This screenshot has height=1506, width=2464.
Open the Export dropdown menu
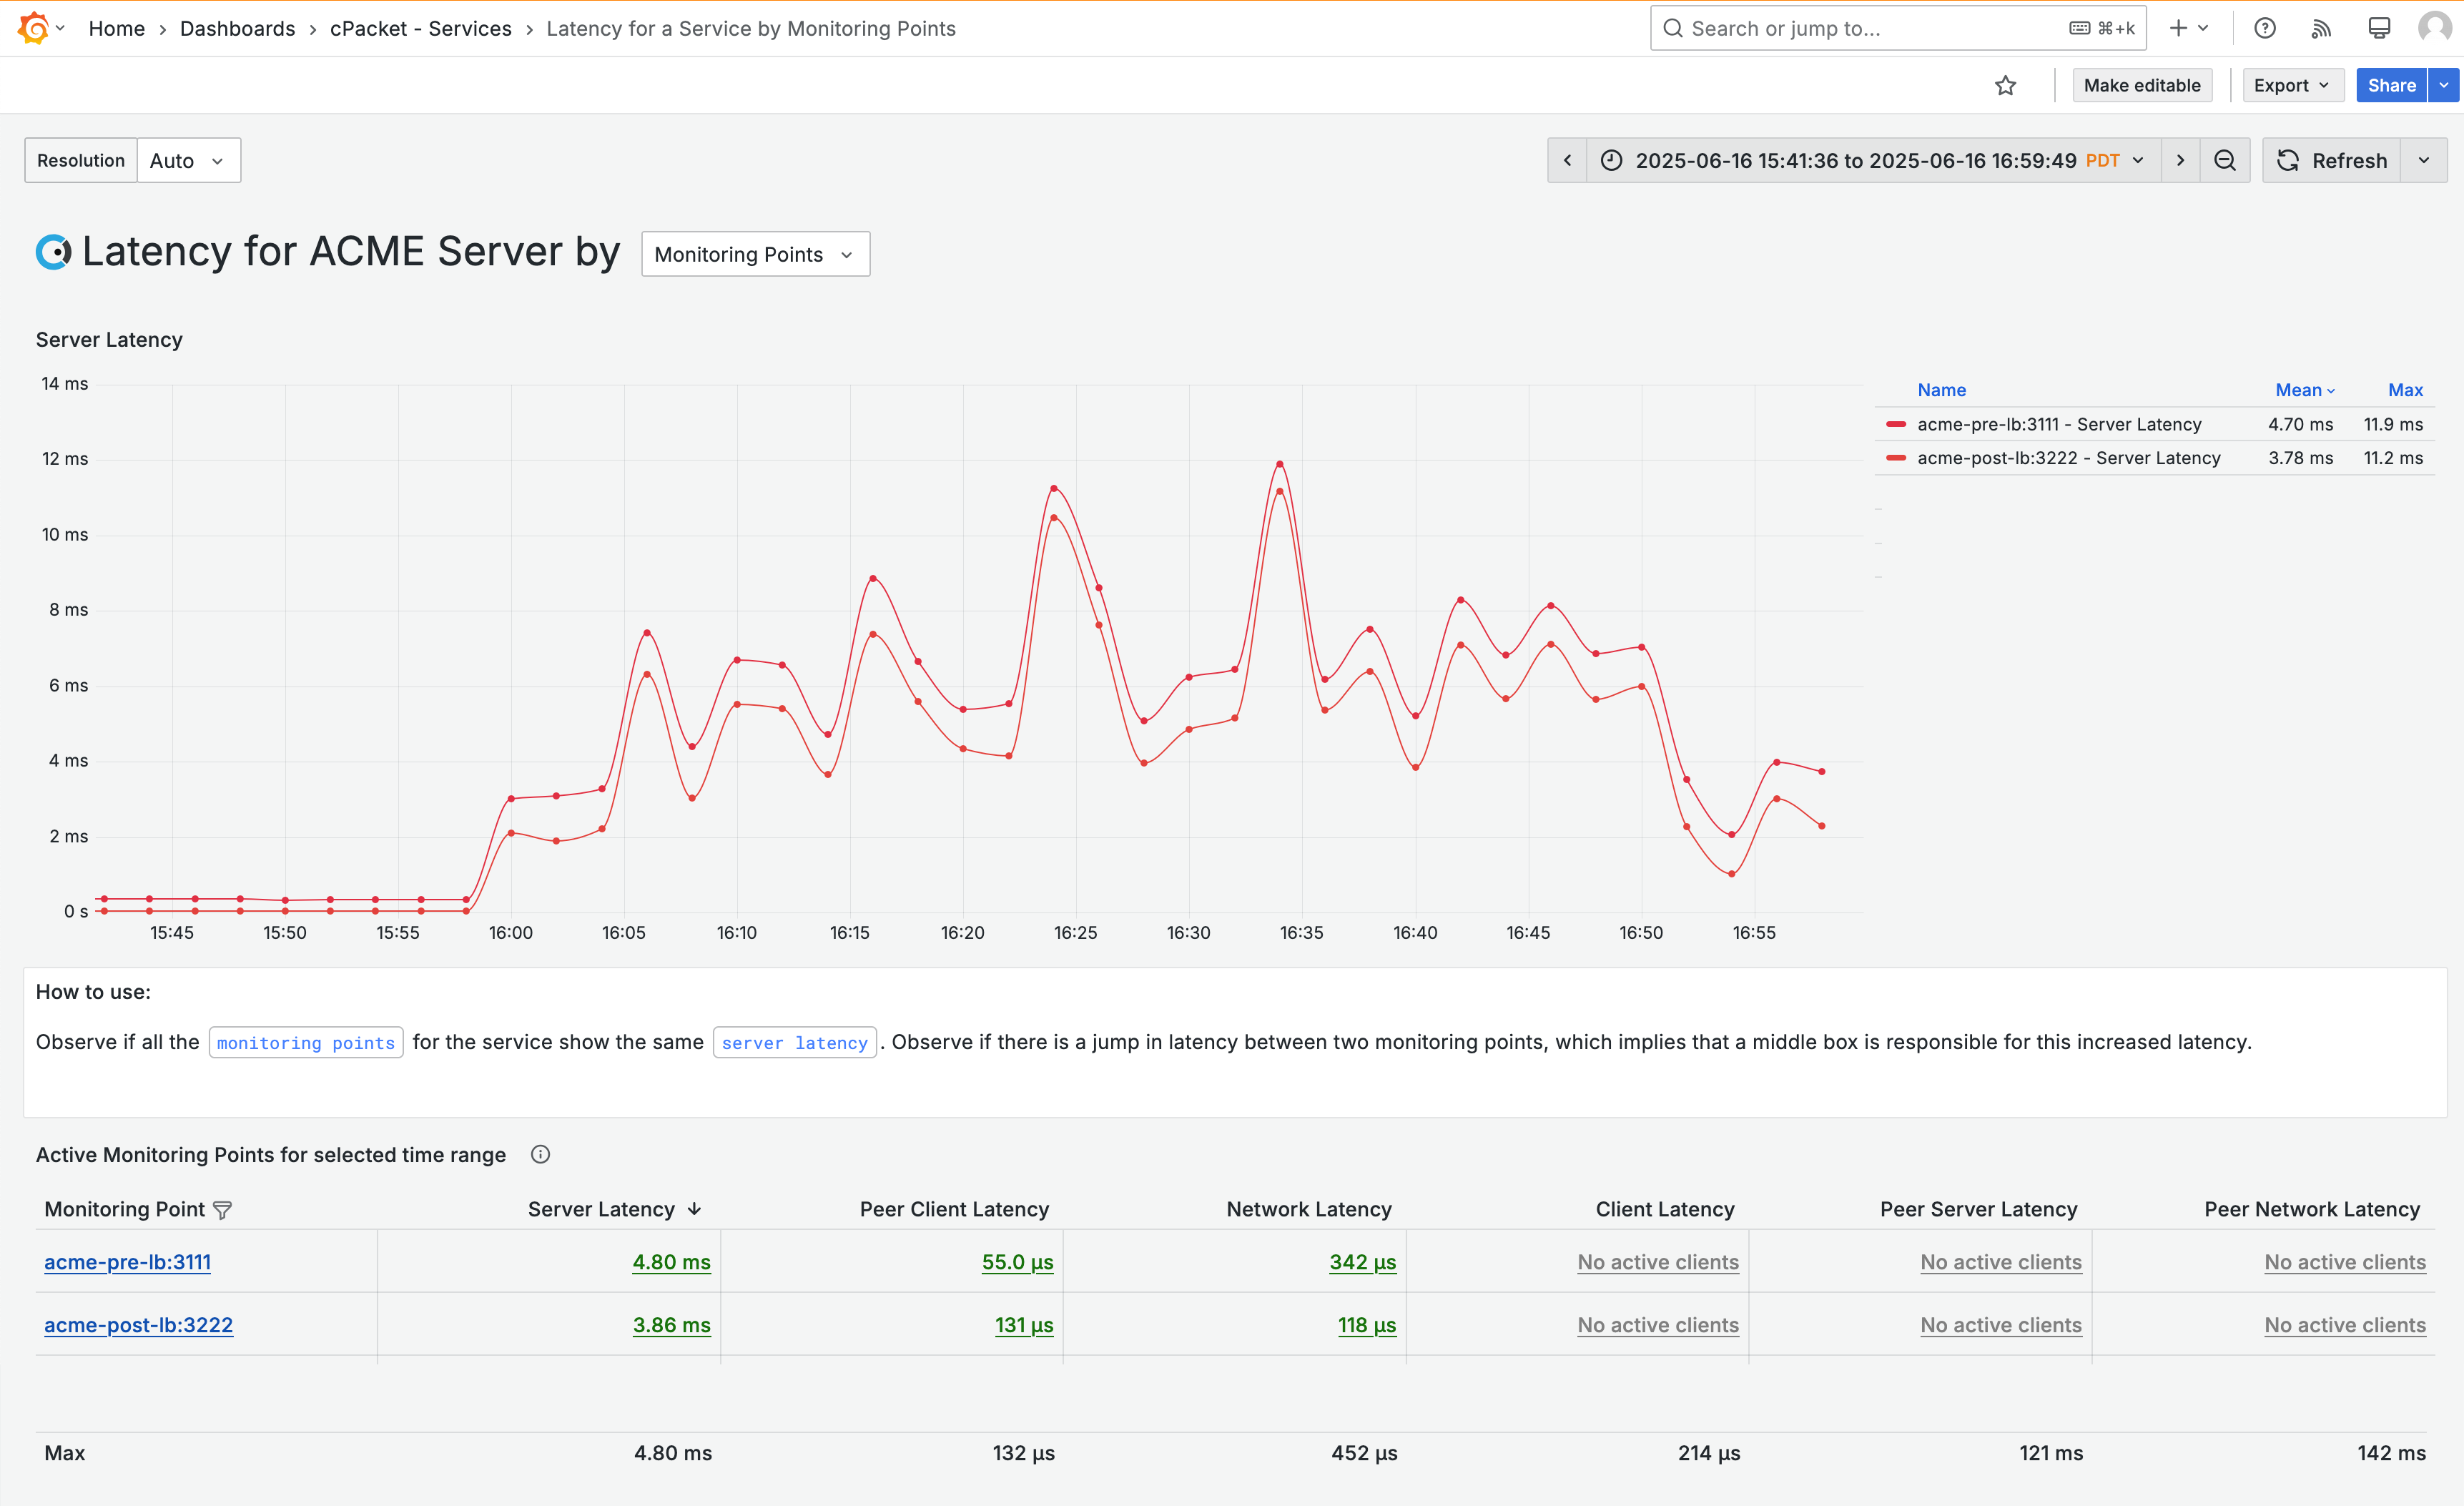2292,86
